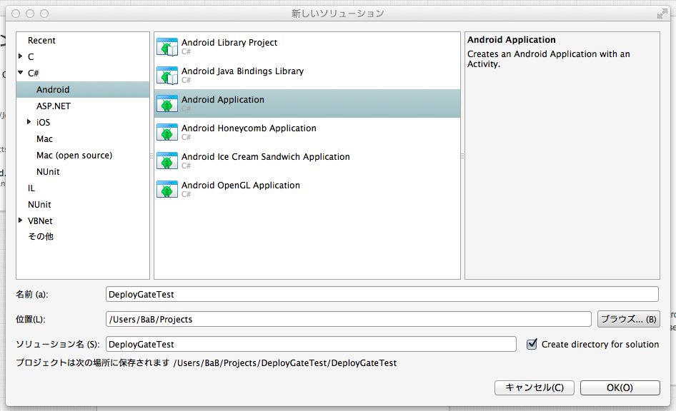
Task: Click the 名前 name input field
Action: pyautogui.click(x=382, y=294)
